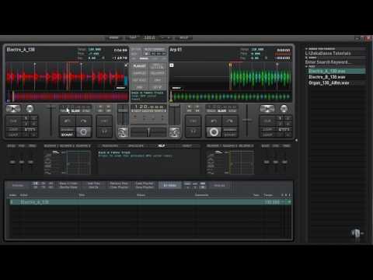Image resolution: width=373 pixels, height=280 pixels.
Task: Click the Enter Search Keyword field
Action: click(335, 62)
